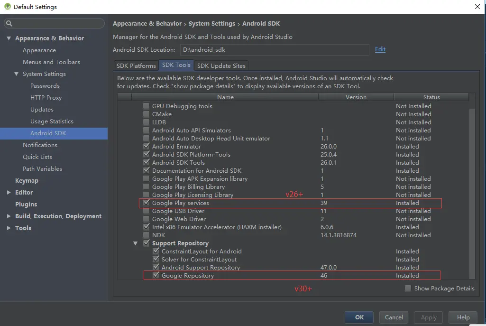Close the Default Settings dialog
Image resolution: width=486 pixels, height=326 pixels.
pos(477,7)
